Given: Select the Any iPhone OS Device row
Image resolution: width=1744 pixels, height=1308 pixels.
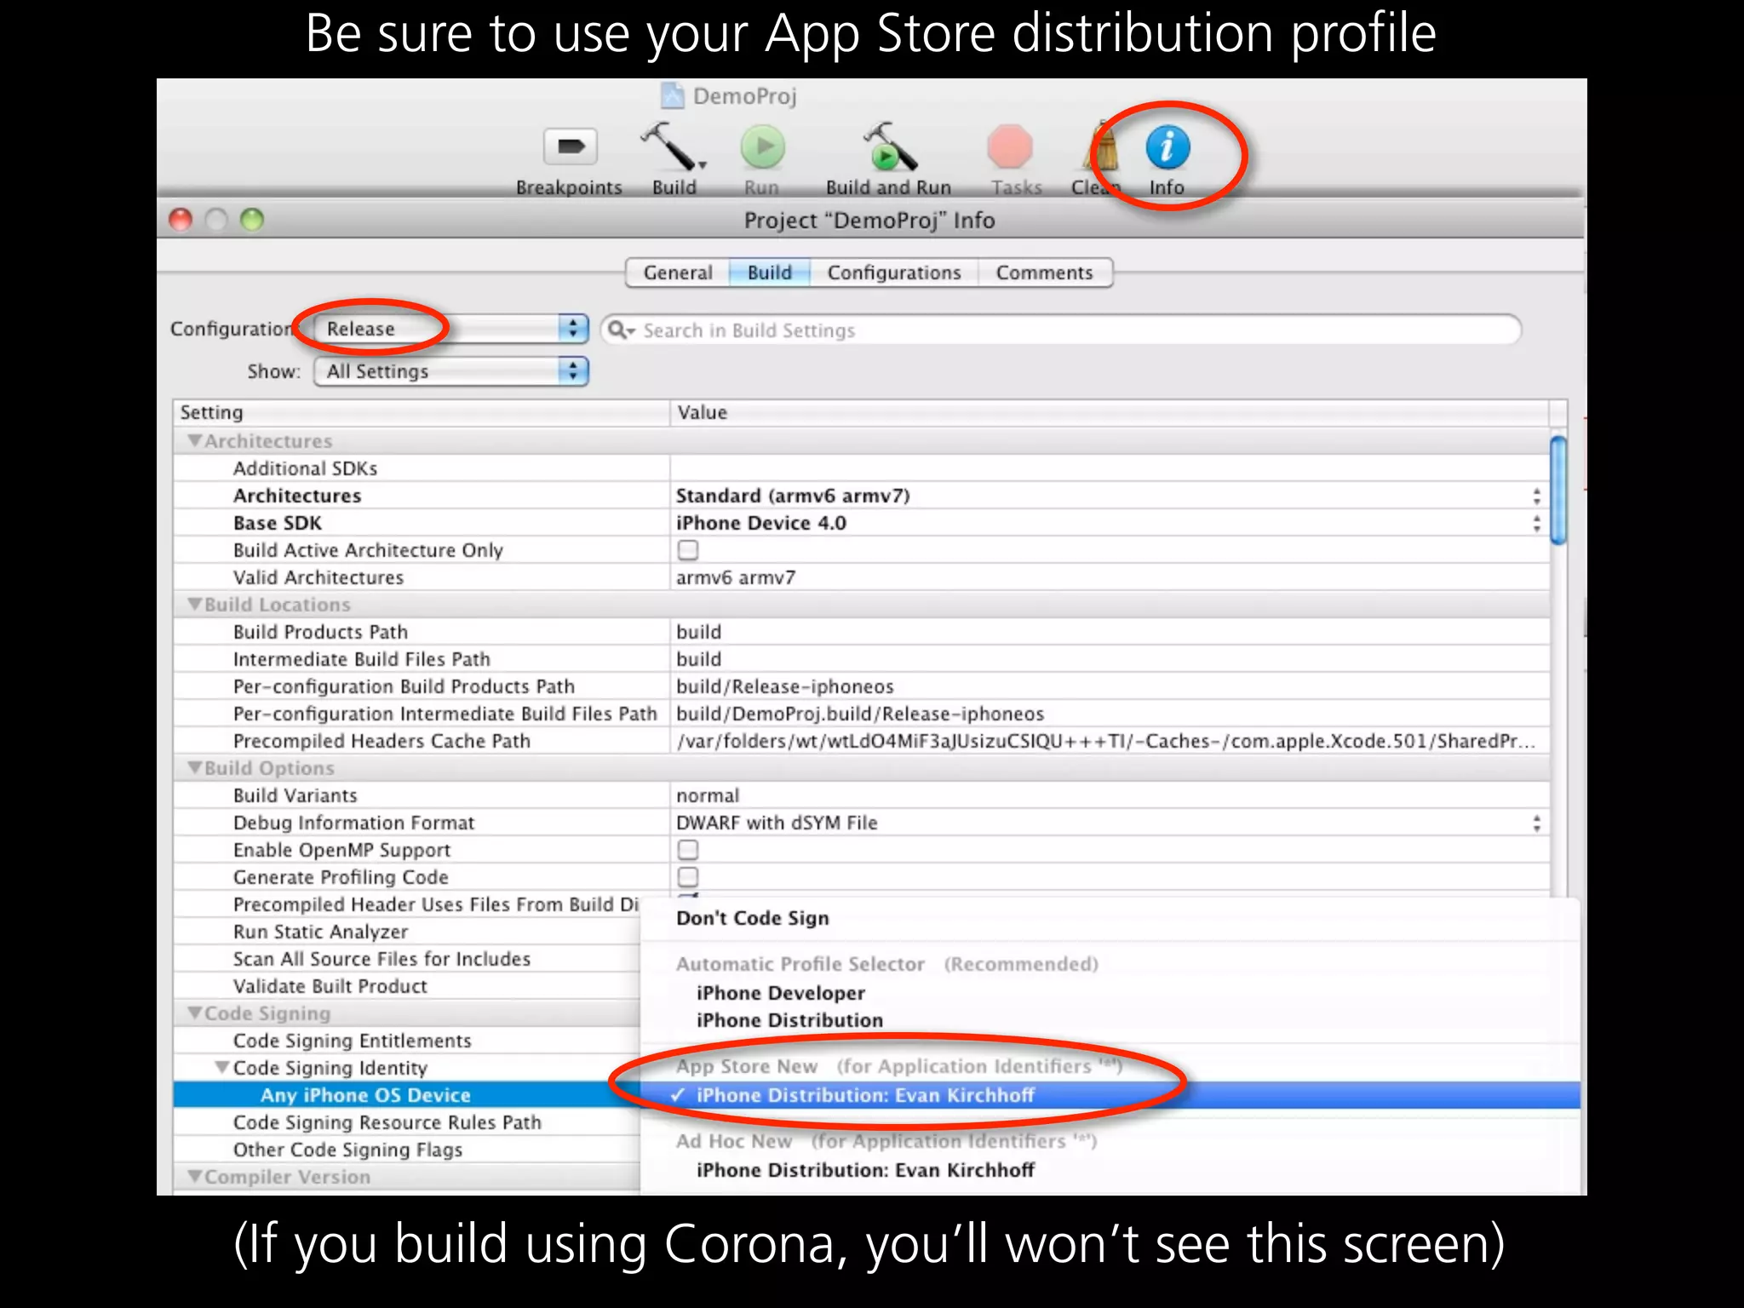Looking at the screenshot, I should click(x=407, y=1095).
